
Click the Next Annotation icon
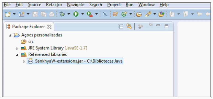pyautogui.click(x=172, y=14)
